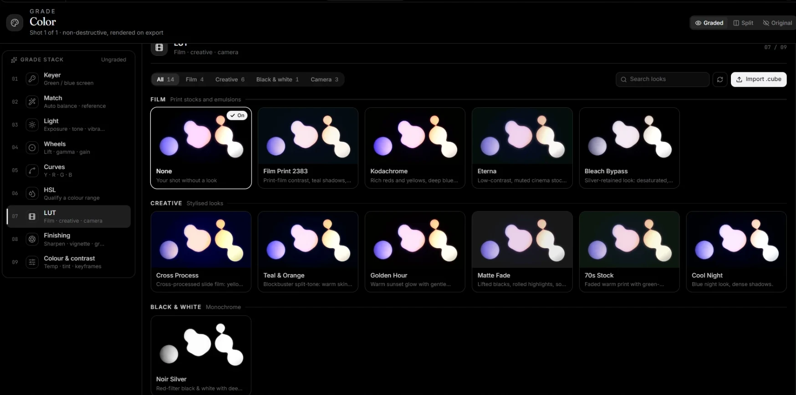Apply the Kodachrome look
The height and width of the screenshot is (395, 796).
415,148
